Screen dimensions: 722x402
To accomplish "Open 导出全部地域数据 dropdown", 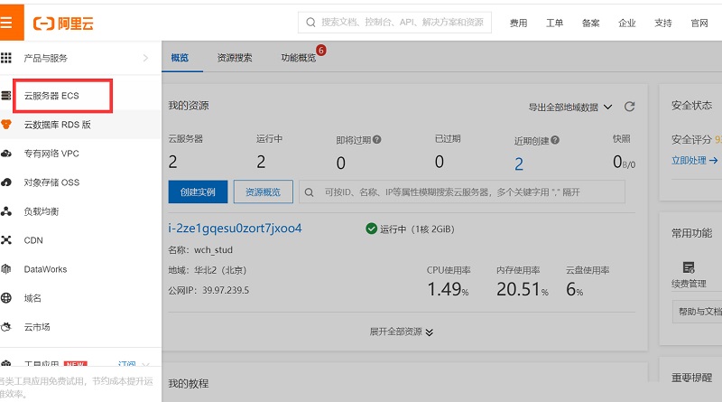I will pos(570,107).
